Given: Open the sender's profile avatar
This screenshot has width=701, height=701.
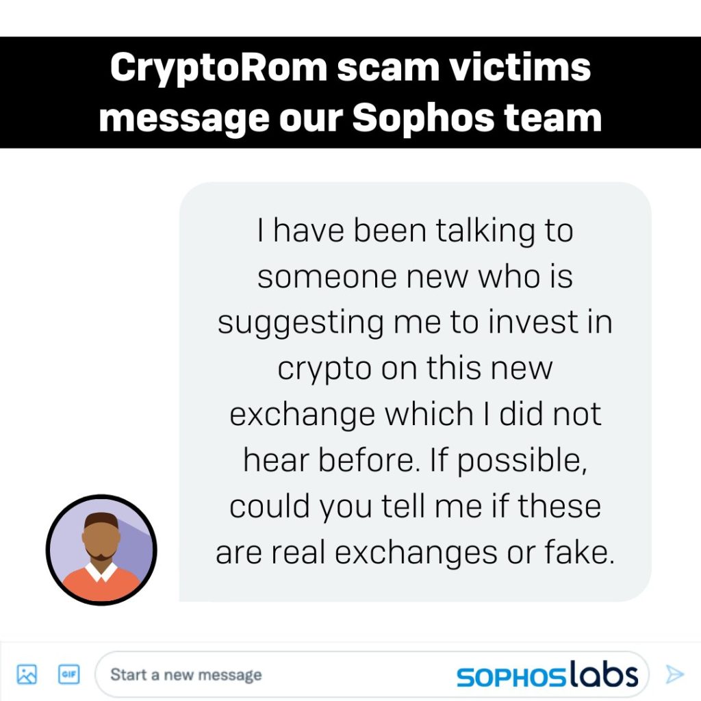Looking at the screenshot, I should pos(101,550).
